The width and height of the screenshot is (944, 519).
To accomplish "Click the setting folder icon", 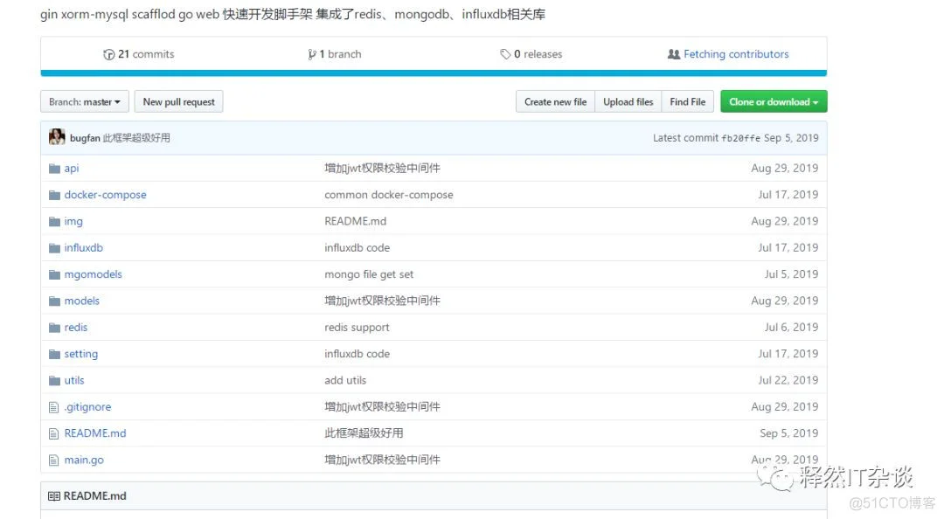I will coord(54,353).
